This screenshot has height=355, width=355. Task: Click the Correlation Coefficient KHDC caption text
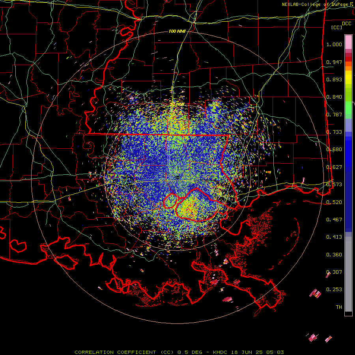(179, 352)
